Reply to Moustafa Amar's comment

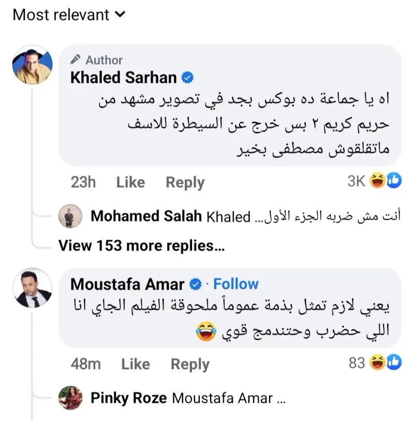tap(190, 364)
